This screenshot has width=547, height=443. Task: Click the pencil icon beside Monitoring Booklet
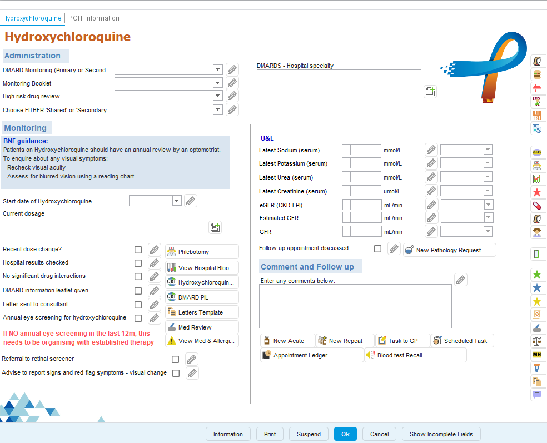tap(232, 83)
